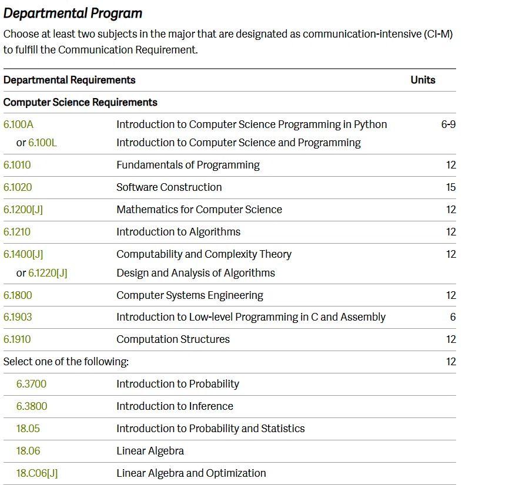Click the 6.1400[J] course code
The image size is (529, 485).
(24, 254)
